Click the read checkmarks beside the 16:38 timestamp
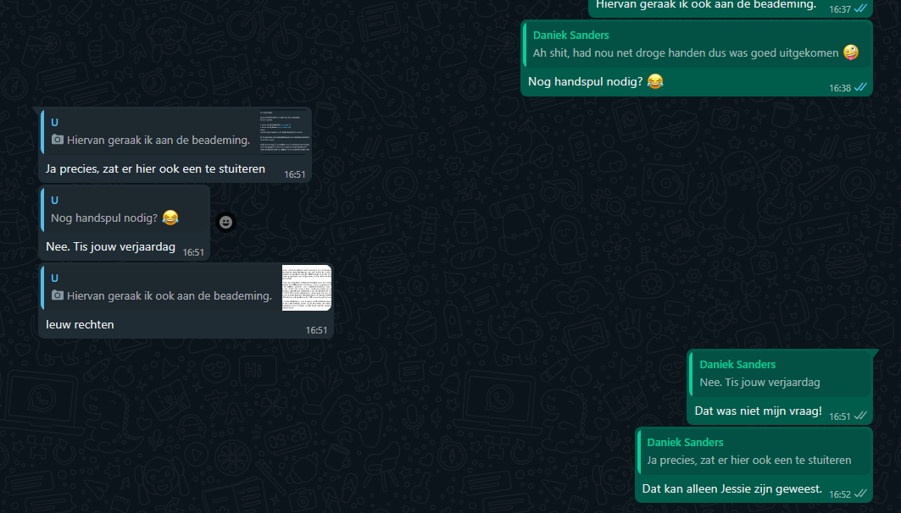901x513 pixels. (860, 87)
